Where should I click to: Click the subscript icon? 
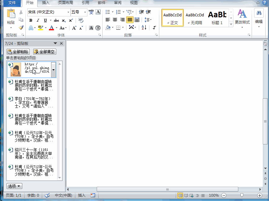pos(64,20)
